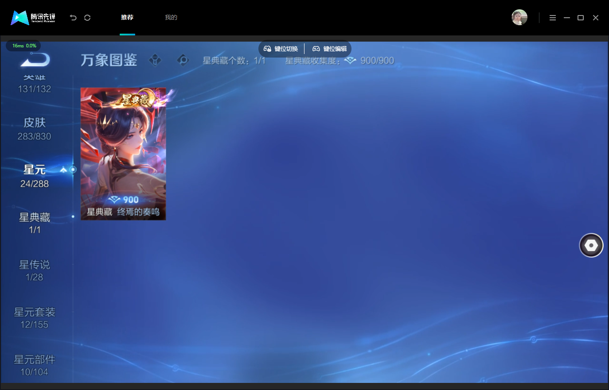Switch to the 推荐 tab
The width and height of the screenshot is (609, 390).
127,18
